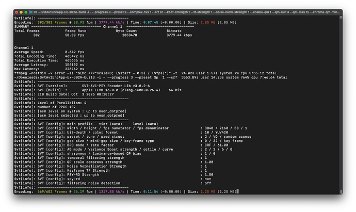Click the yellow 669/682 Frames progress
The height and width of the screenshot is (212, 356).
tap(52, 191)
